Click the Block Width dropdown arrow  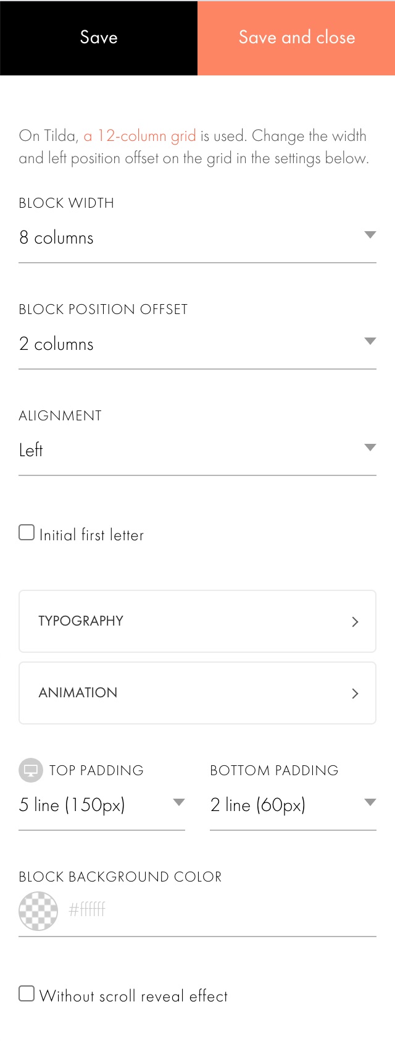[x=370, y=235]
